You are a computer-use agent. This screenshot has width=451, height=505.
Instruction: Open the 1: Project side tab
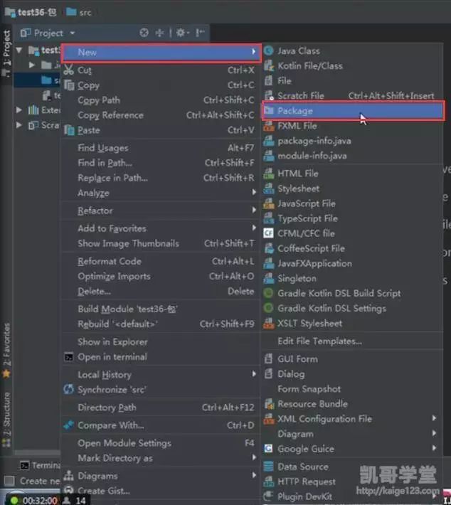click(x=6, y=53)
